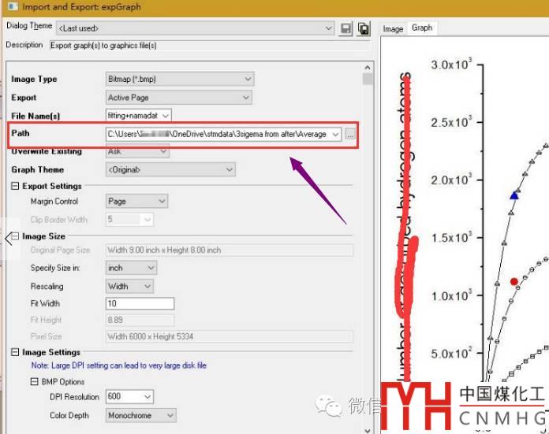
Task: Expand the Dialog Theme dropdown
Action: tap(328, 28)
